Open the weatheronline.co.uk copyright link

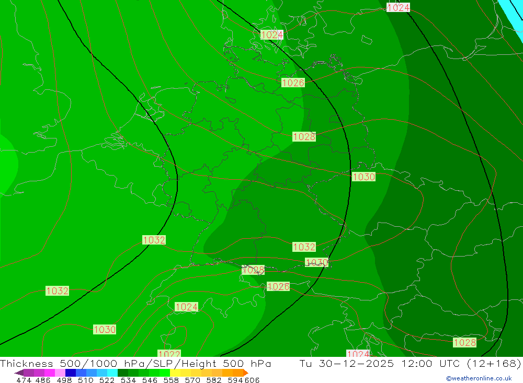[x=479, y=378]
